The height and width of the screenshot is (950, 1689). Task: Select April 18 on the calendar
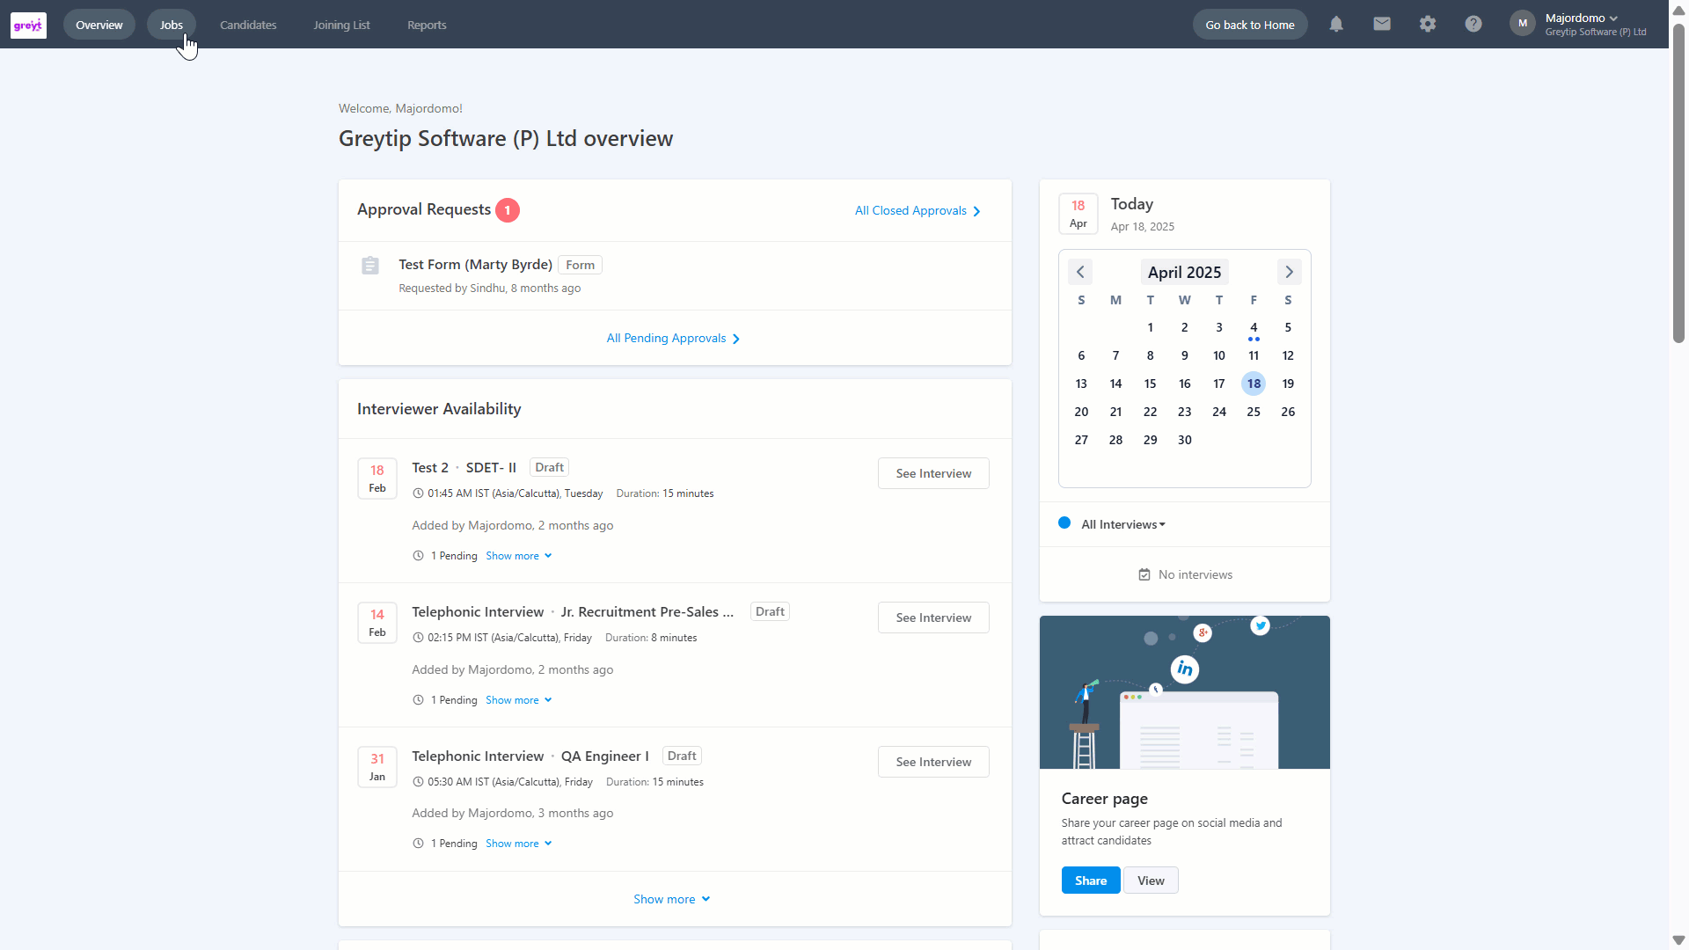point(1254,384)
